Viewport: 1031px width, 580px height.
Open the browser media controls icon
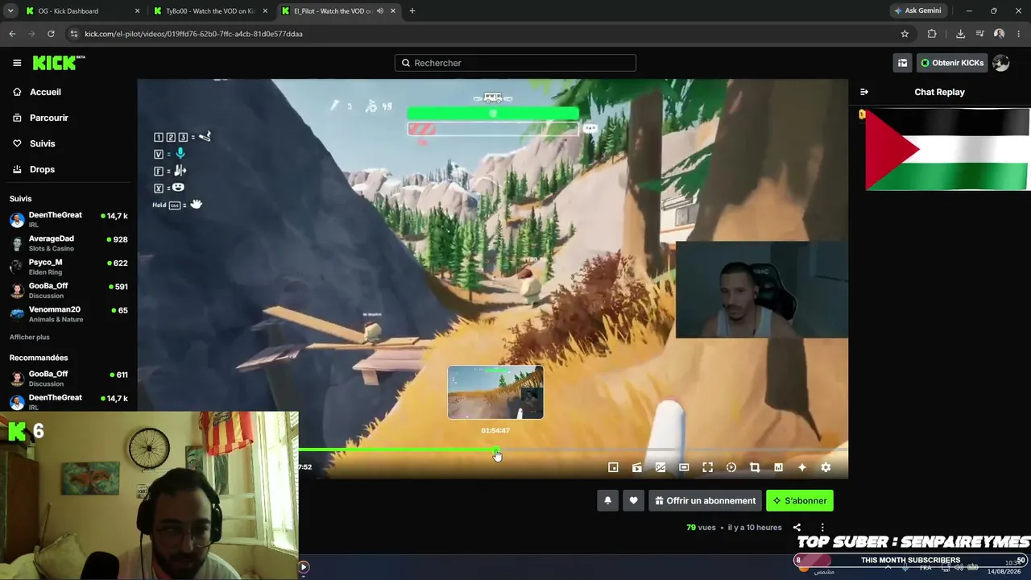[x=979, y=34]
